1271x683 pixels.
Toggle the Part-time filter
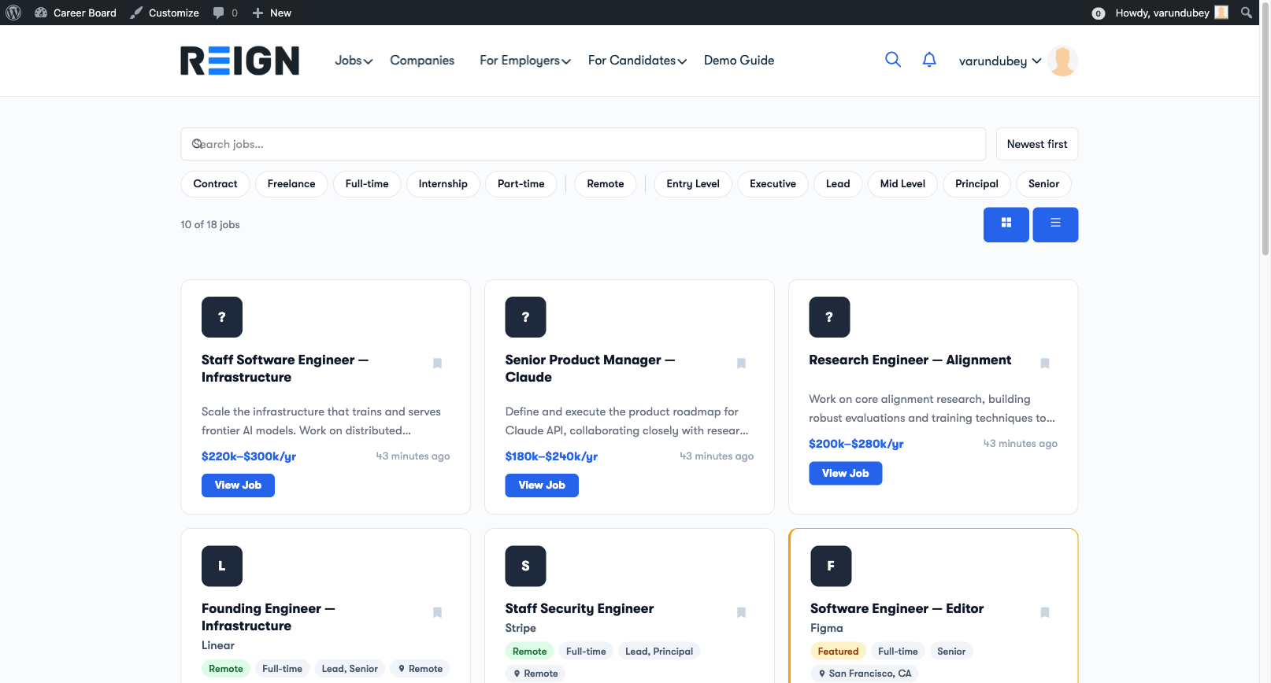tap(521, 184)
